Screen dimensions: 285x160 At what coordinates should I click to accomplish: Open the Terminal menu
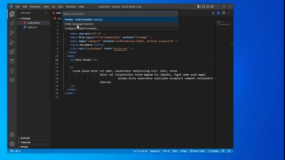tap(71, 7)
